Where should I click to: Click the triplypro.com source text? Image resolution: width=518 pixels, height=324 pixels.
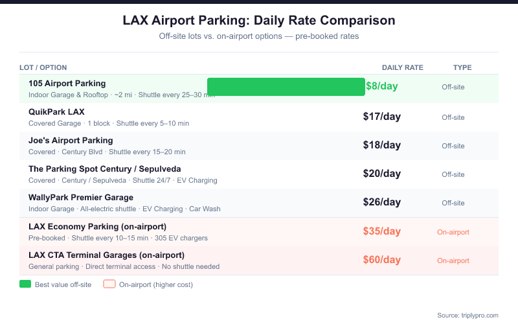coord(467,315)
